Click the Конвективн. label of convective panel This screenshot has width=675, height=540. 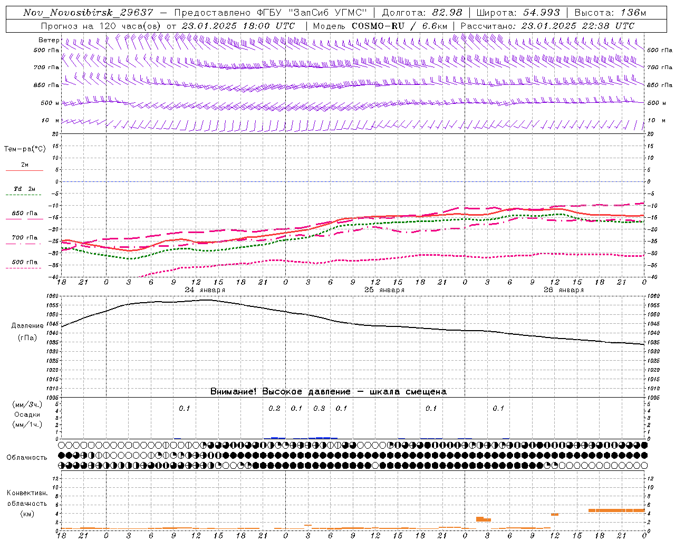point(27,493)
